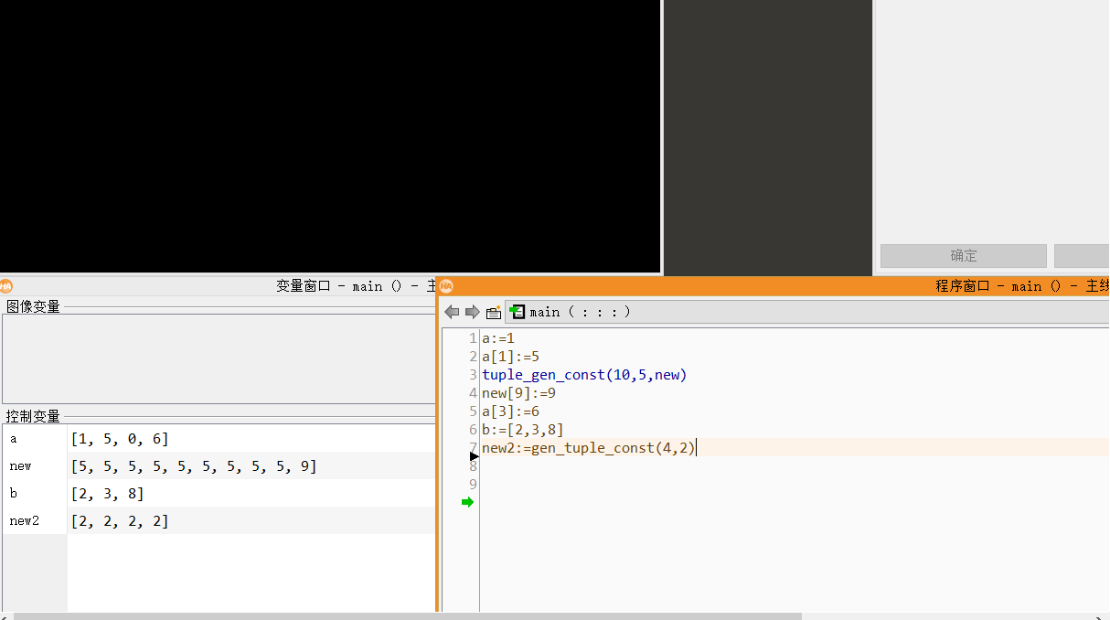This screenshot has height=620, width=1110.
Task: Click the 确定 button
Action: (964, 255)
